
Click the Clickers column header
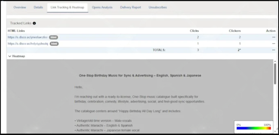coord(235,31)
